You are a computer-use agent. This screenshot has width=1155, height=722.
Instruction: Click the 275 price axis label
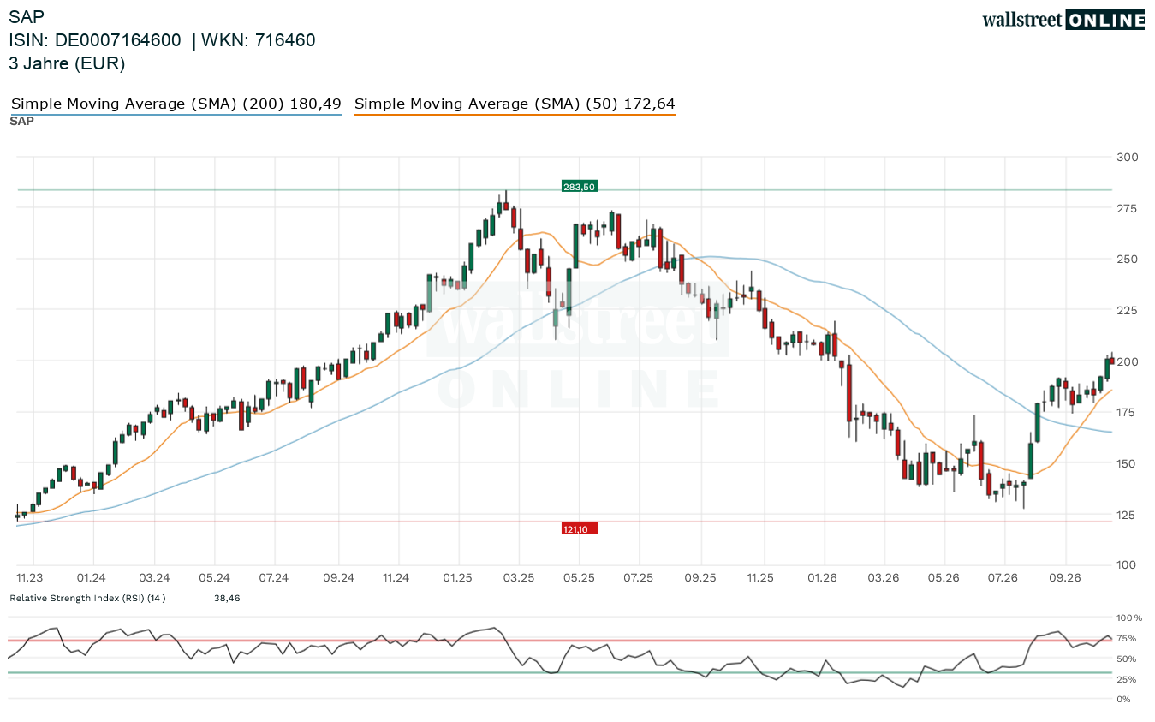click(1127, 208)
